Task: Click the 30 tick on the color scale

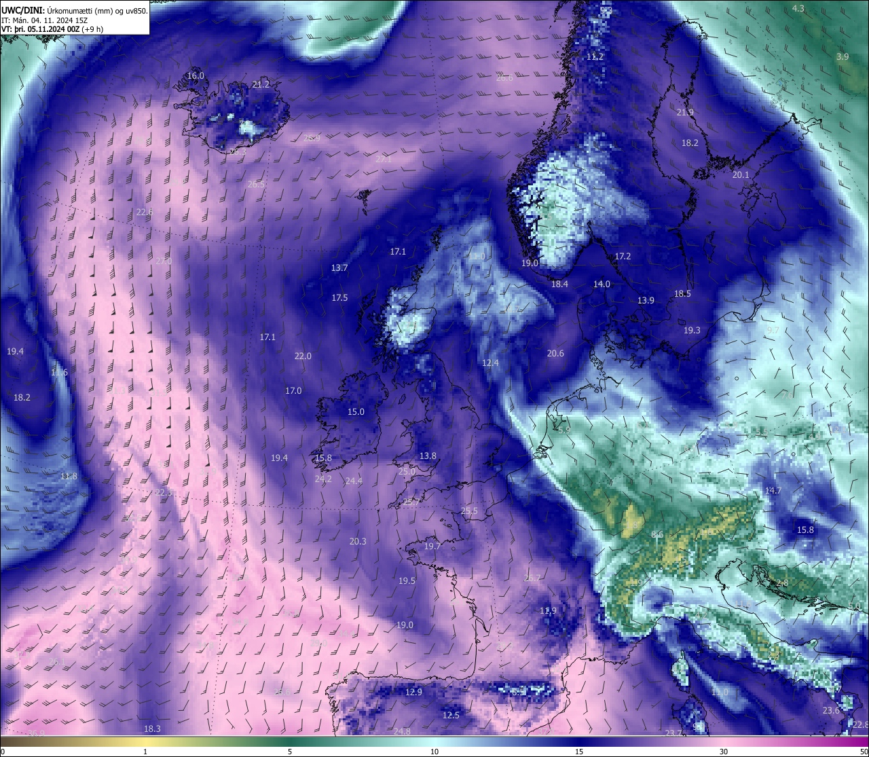Action: pos(724,752)
